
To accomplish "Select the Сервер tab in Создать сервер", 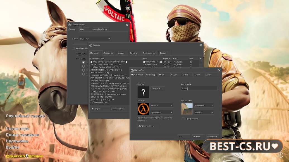I will tap(73, 29).
